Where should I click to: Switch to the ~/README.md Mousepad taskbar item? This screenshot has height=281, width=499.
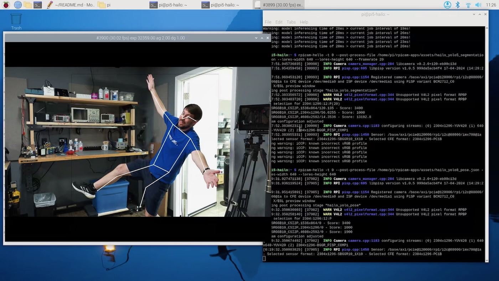click(x=70, y=5)
